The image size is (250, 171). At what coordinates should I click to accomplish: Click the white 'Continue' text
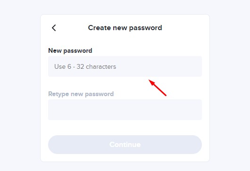(125, 145)
